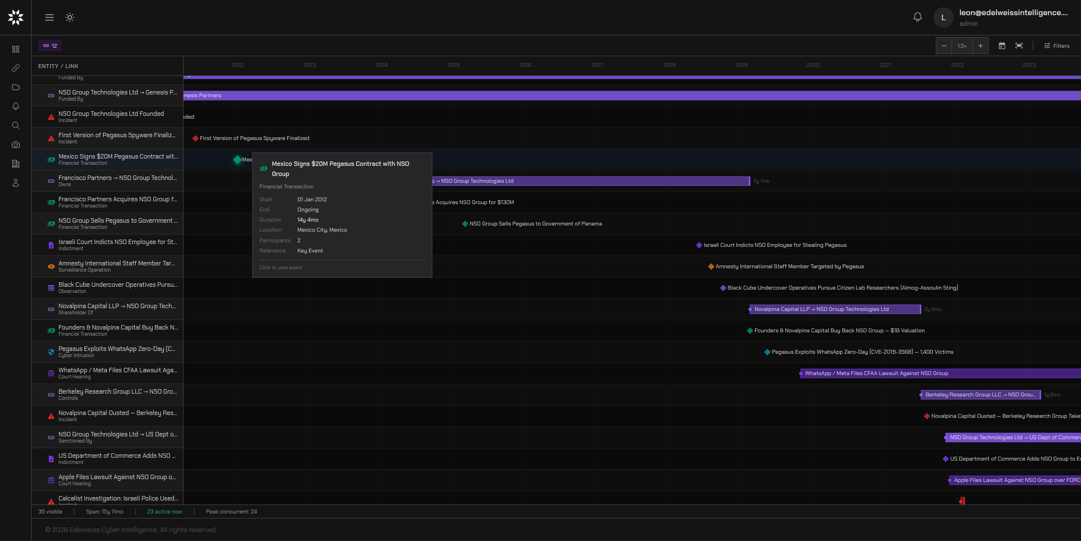
Task: Click Francisco Partners → NSO Group timeline bar
Action: (591, 181)
